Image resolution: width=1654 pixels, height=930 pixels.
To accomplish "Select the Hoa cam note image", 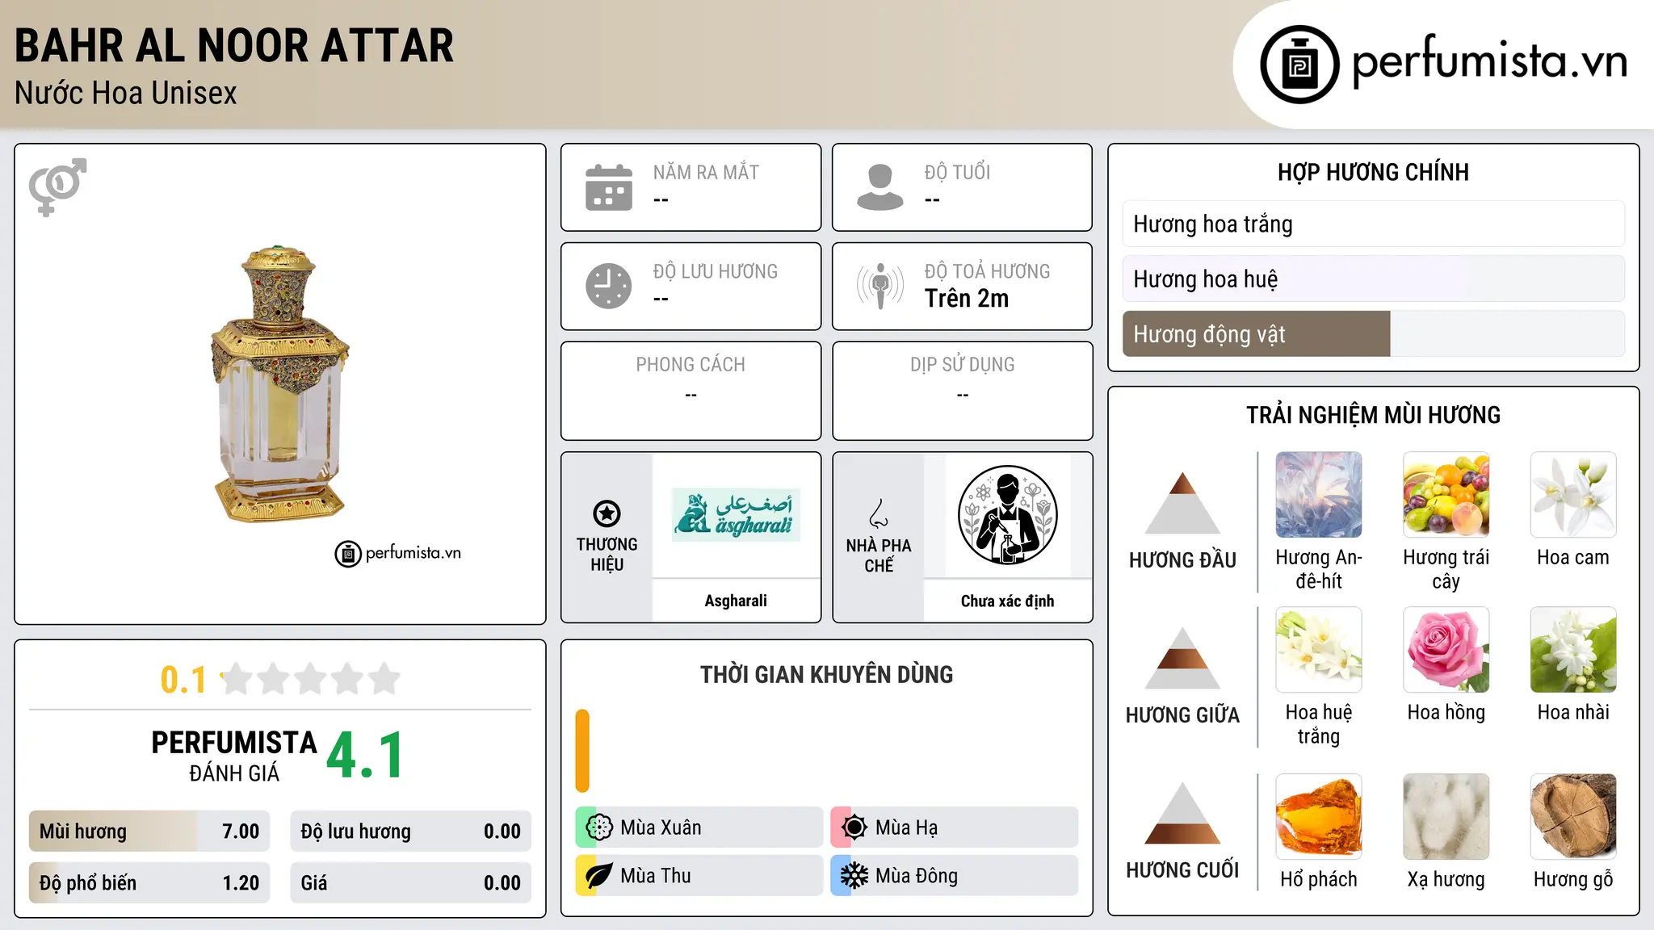I will [x=1573, y=495].
